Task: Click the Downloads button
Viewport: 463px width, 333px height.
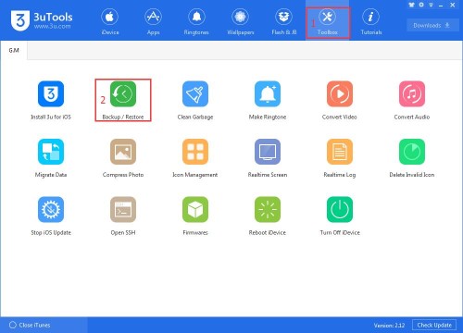Action: pos(432,25)
